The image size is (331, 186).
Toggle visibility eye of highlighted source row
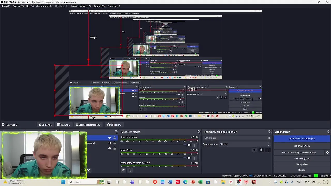point(110,138)
